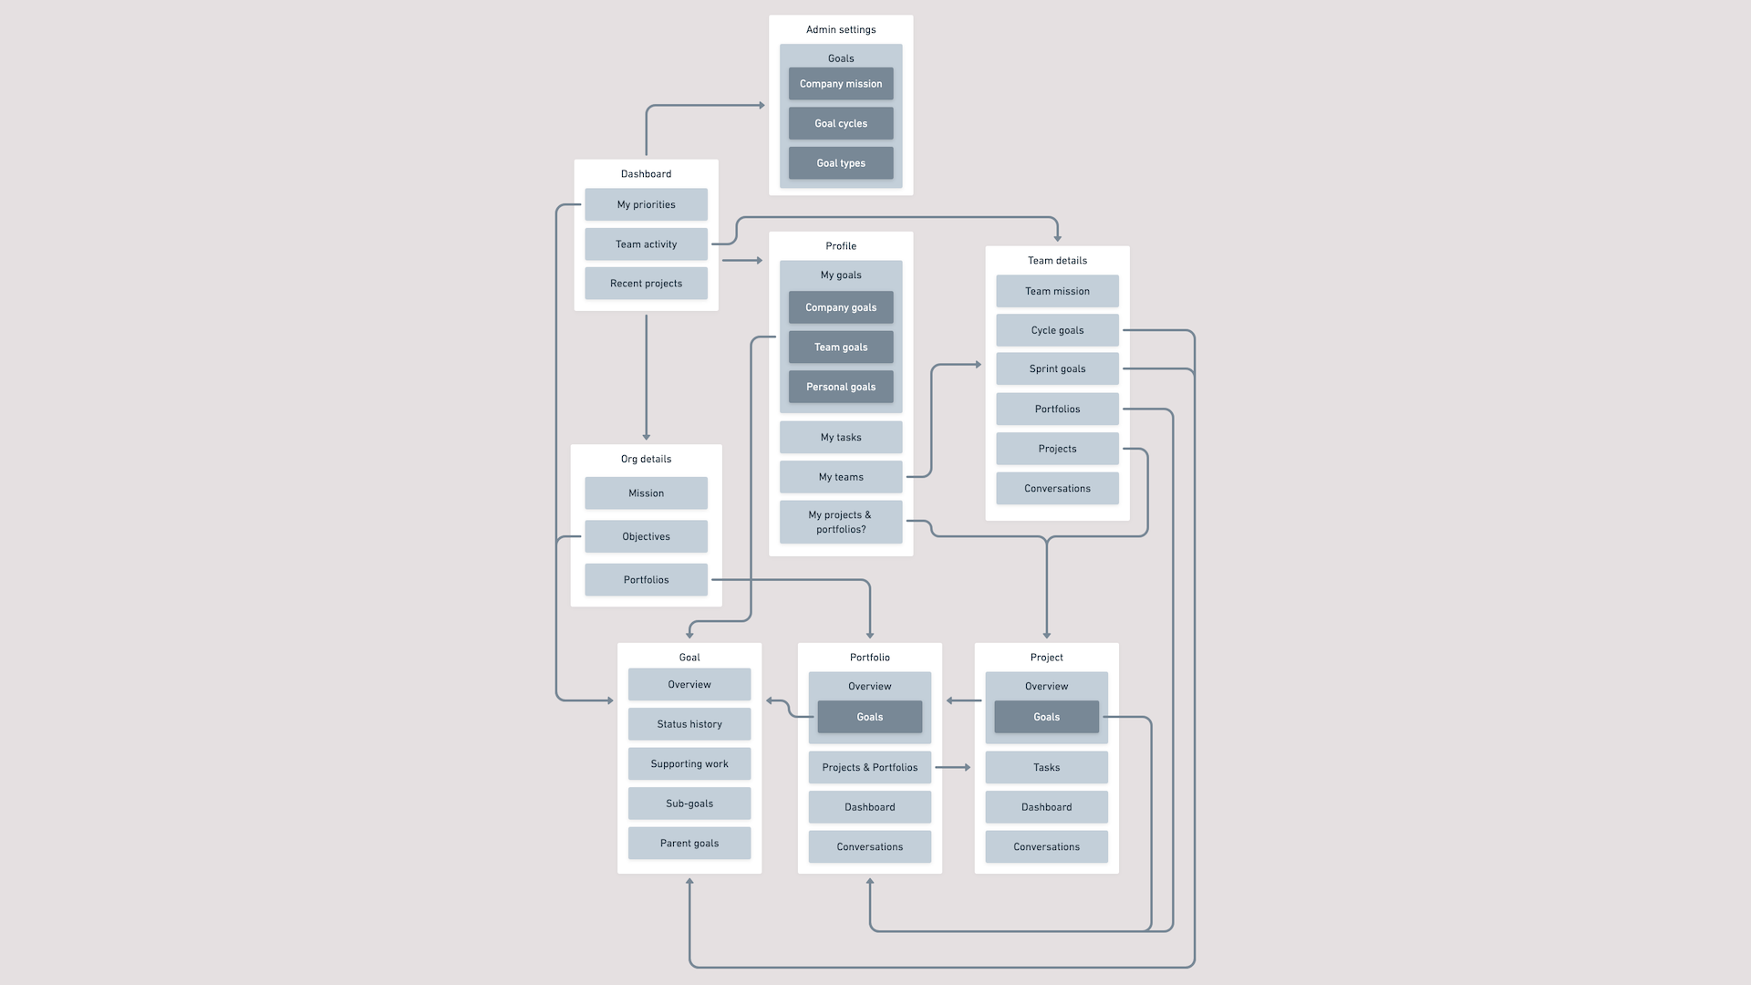
Task: Expand the Profile panel connections
Action: 841,245
